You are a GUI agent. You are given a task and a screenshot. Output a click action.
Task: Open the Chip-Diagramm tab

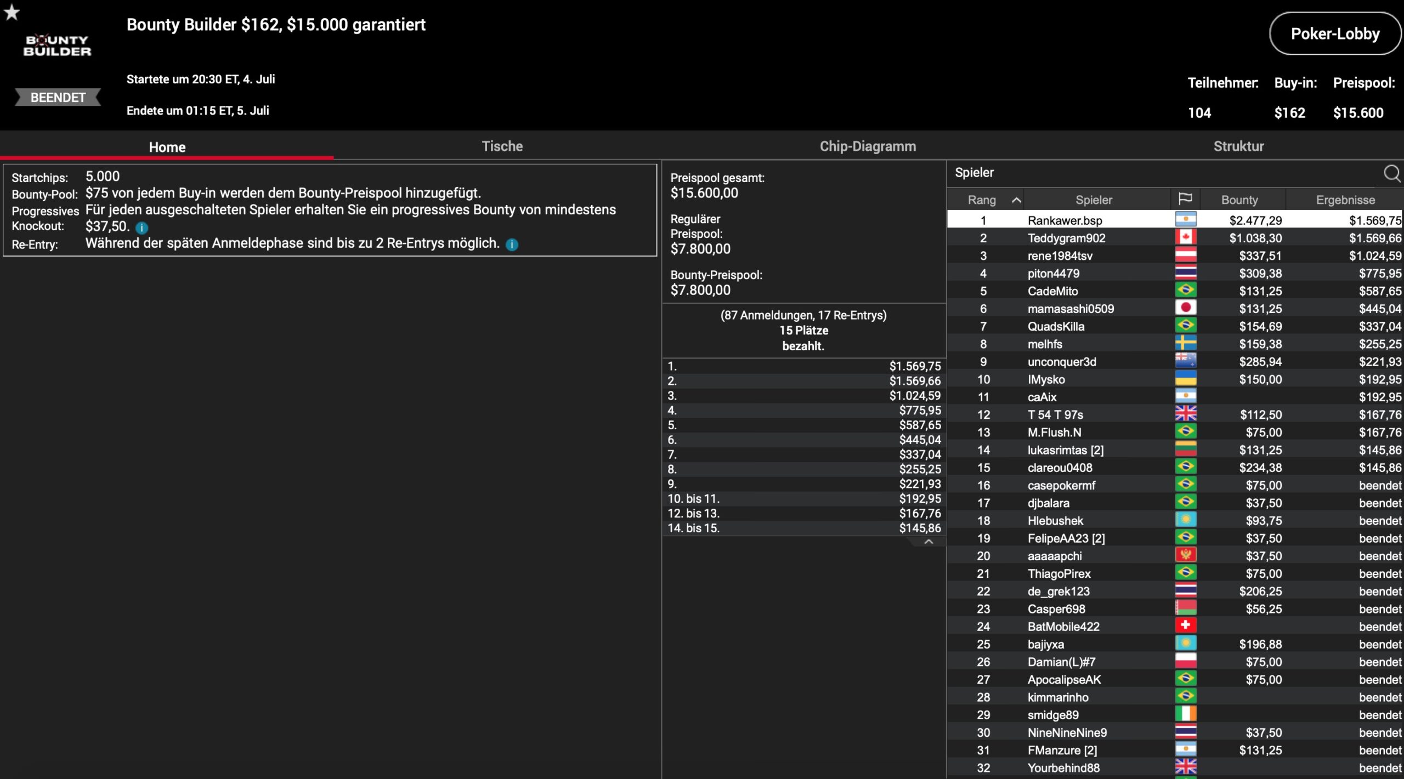pyautogui.click(x=868, y=146)
